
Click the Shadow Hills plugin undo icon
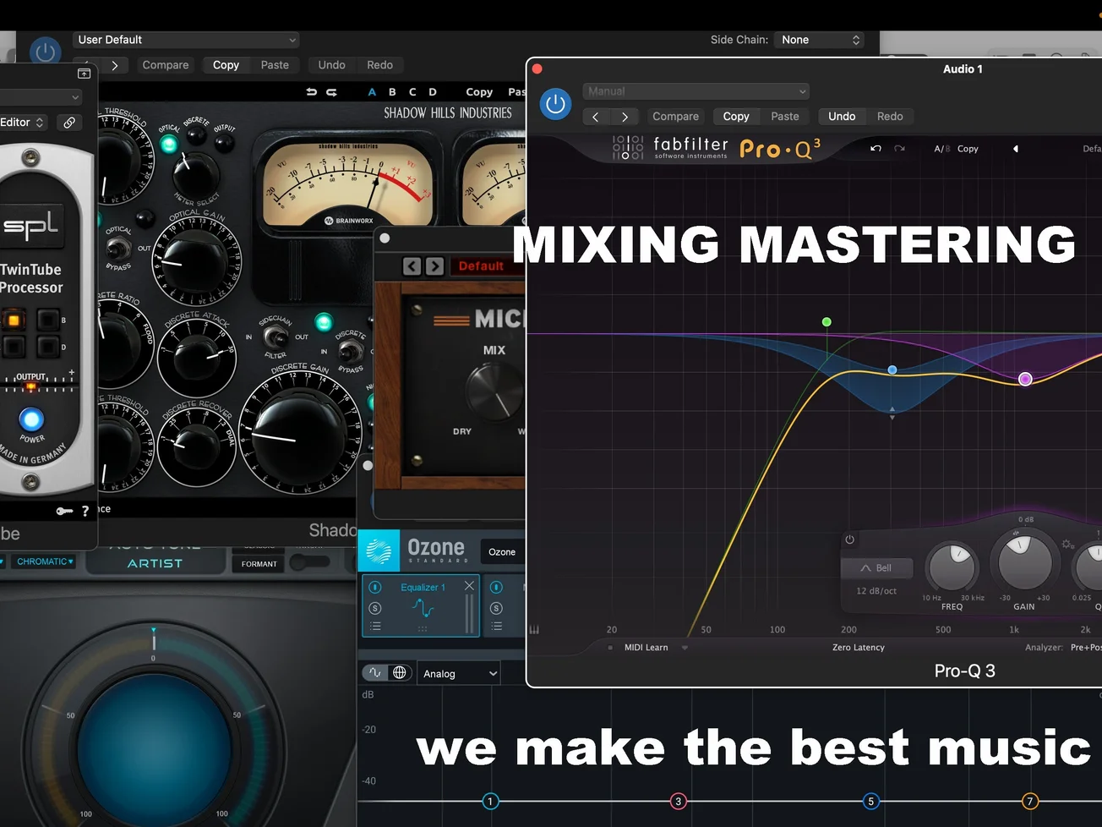click(311, 92)
